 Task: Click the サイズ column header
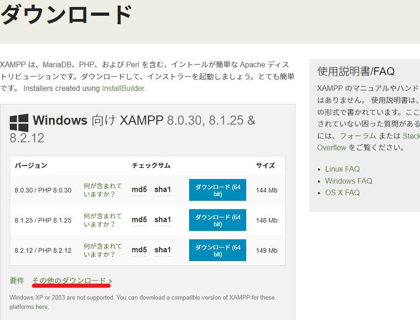[265, 166]
